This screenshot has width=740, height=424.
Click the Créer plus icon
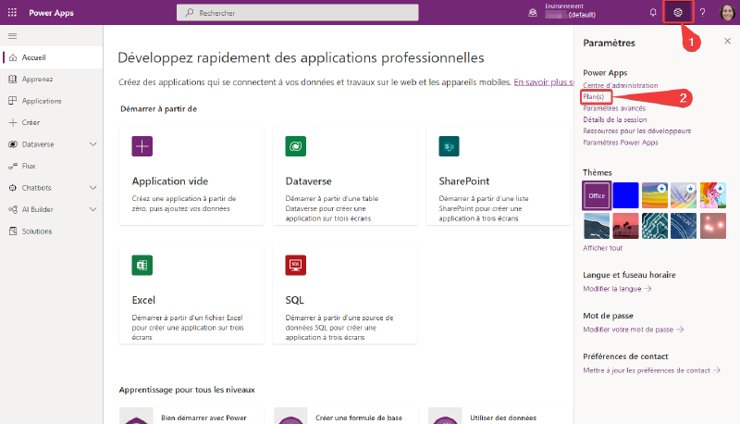13,123
